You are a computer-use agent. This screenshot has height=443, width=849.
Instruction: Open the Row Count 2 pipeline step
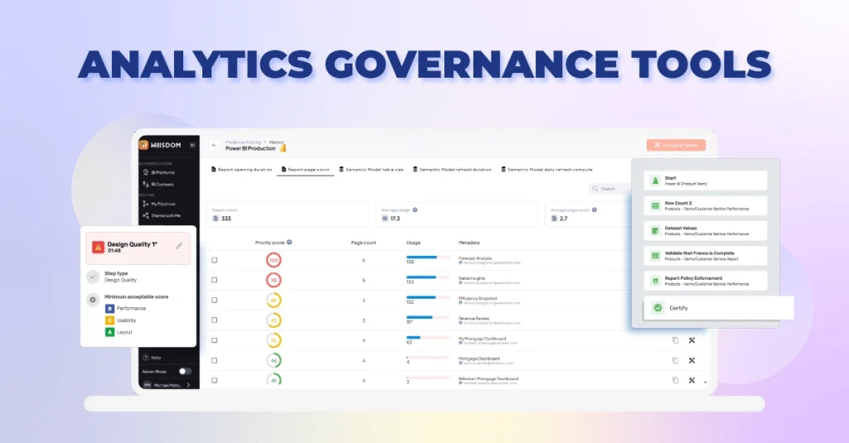click(x=706, y=205)
